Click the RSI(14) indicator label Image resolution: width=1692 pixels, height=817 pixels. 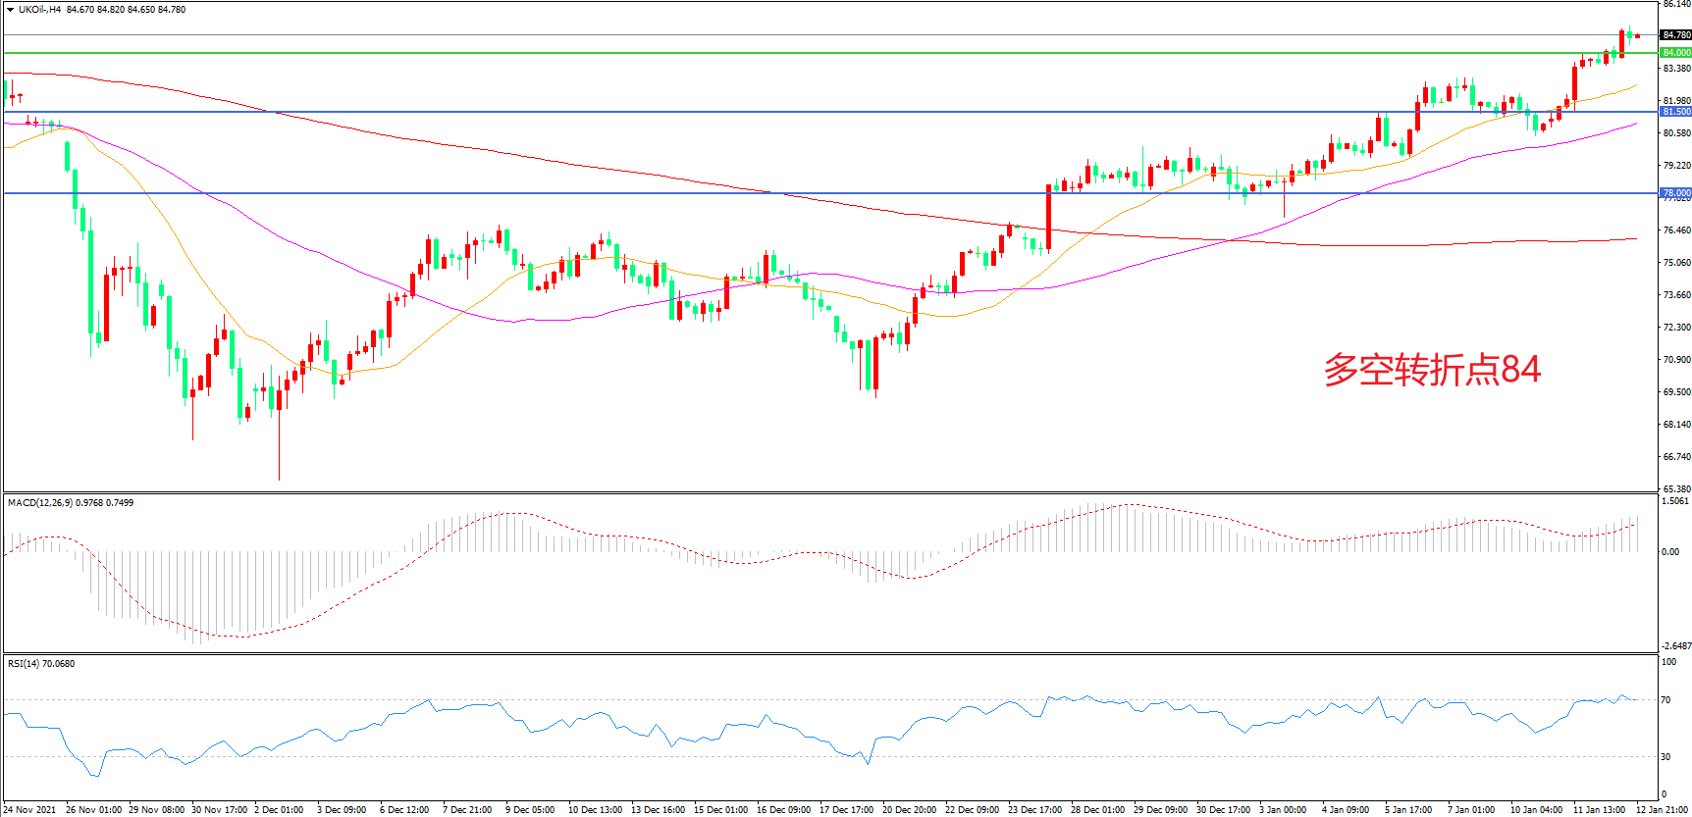point(24,664)
